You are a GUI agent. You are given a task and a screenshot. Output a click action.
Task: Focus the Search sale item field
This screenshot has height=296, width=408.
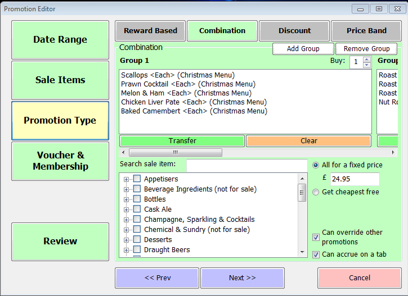tap(246, 166)
